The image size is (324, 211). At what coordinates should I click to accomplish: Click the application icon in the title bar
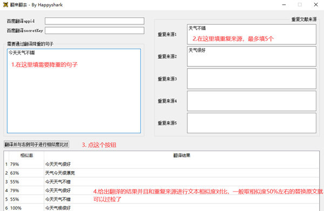[x=5, y=5]
